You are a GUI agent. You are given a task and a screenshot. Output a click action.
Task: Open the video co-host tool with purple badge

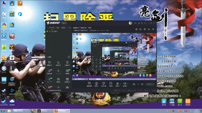tap(49, 72)
